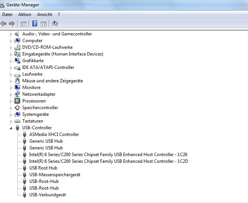Expand the Laufwerke node arrow
This screenshot has height=203, width=248.
(x=11, y=74)
